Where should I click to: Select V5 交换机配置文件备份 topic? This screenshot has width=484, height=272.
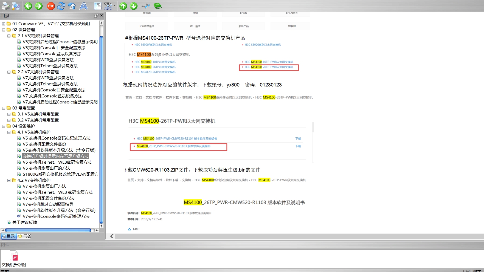[44, 144]
